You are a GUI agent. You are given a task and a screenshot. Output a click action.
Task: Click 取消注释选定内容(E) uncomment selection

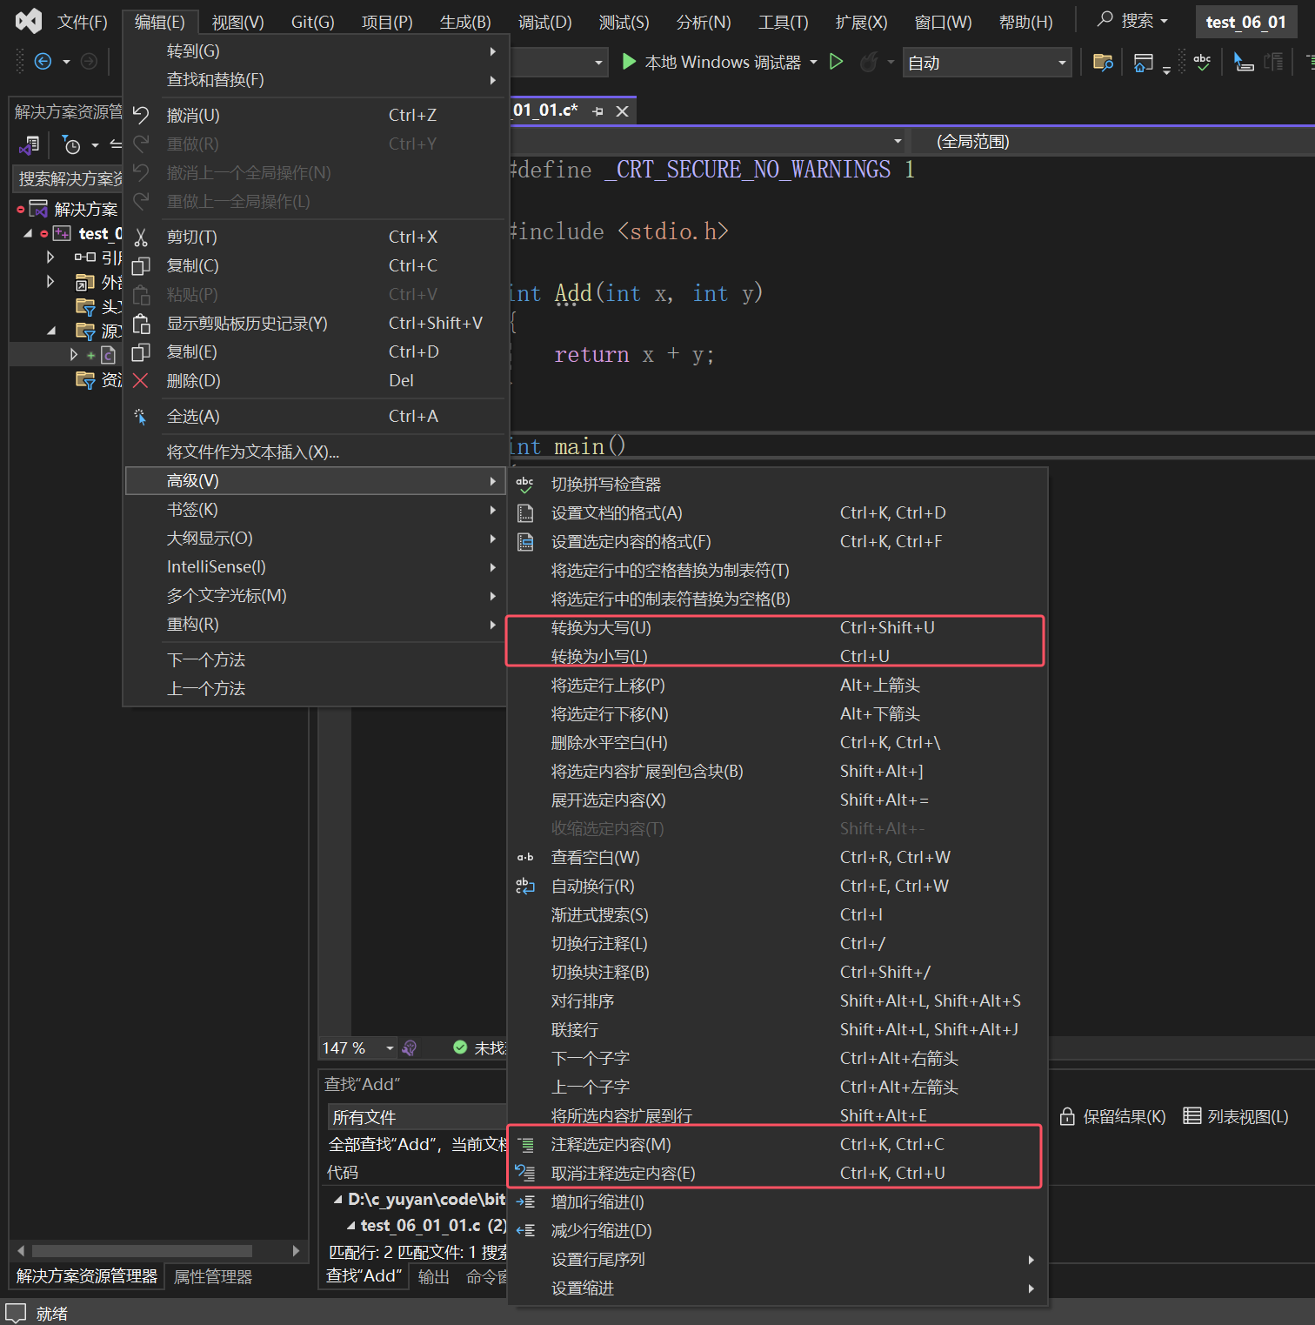[778, 1173]
